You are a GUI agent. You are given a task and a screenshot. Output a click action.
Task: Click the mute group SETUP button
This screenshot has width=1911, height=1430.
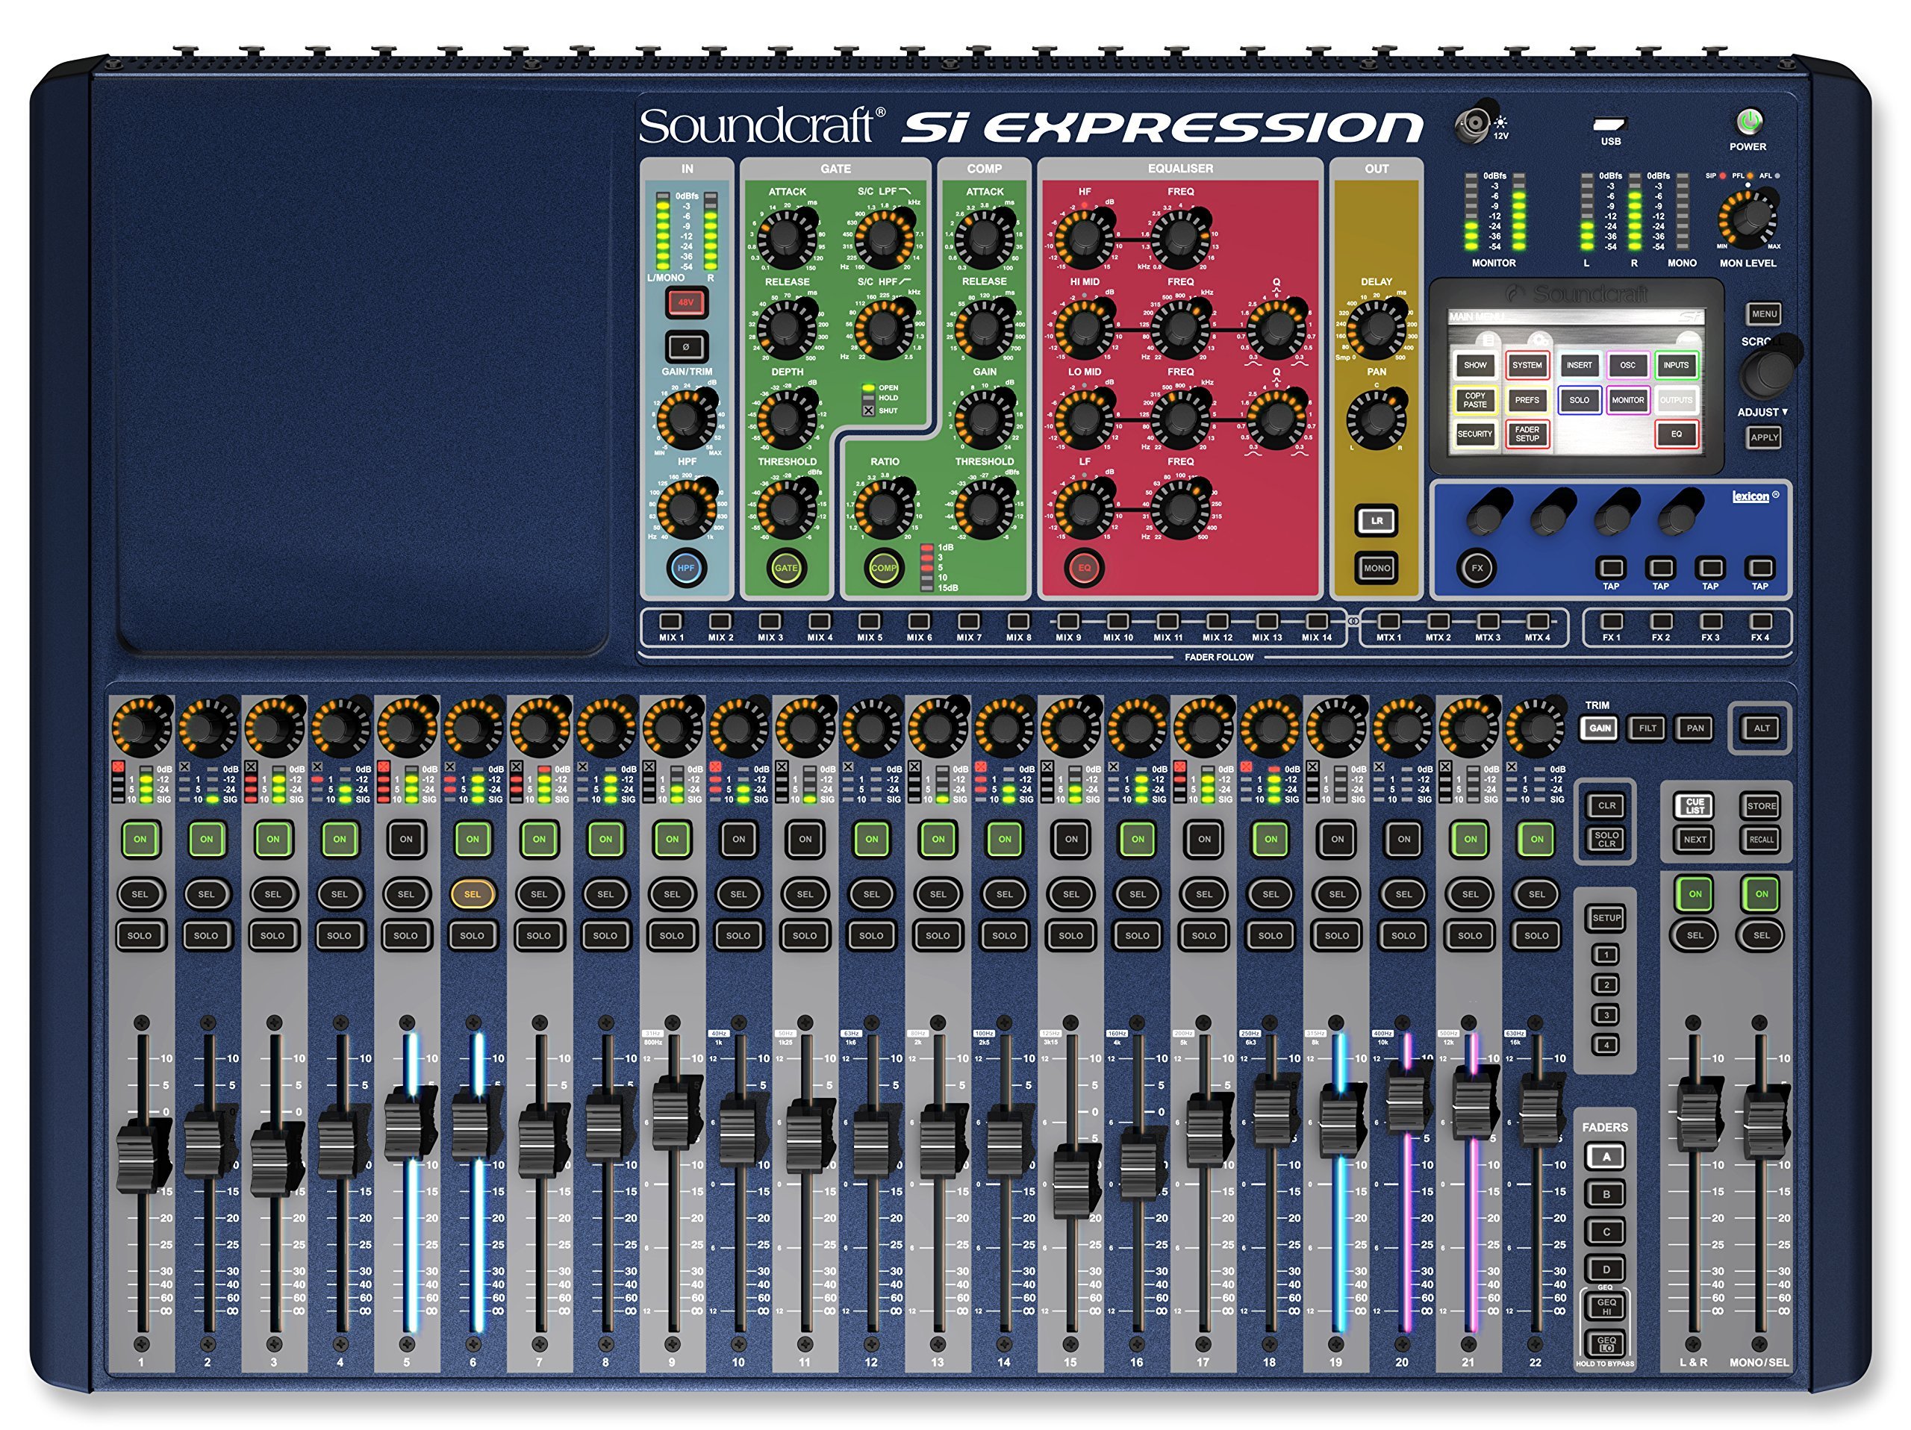pyautogui.click(x=1607, y=918)
